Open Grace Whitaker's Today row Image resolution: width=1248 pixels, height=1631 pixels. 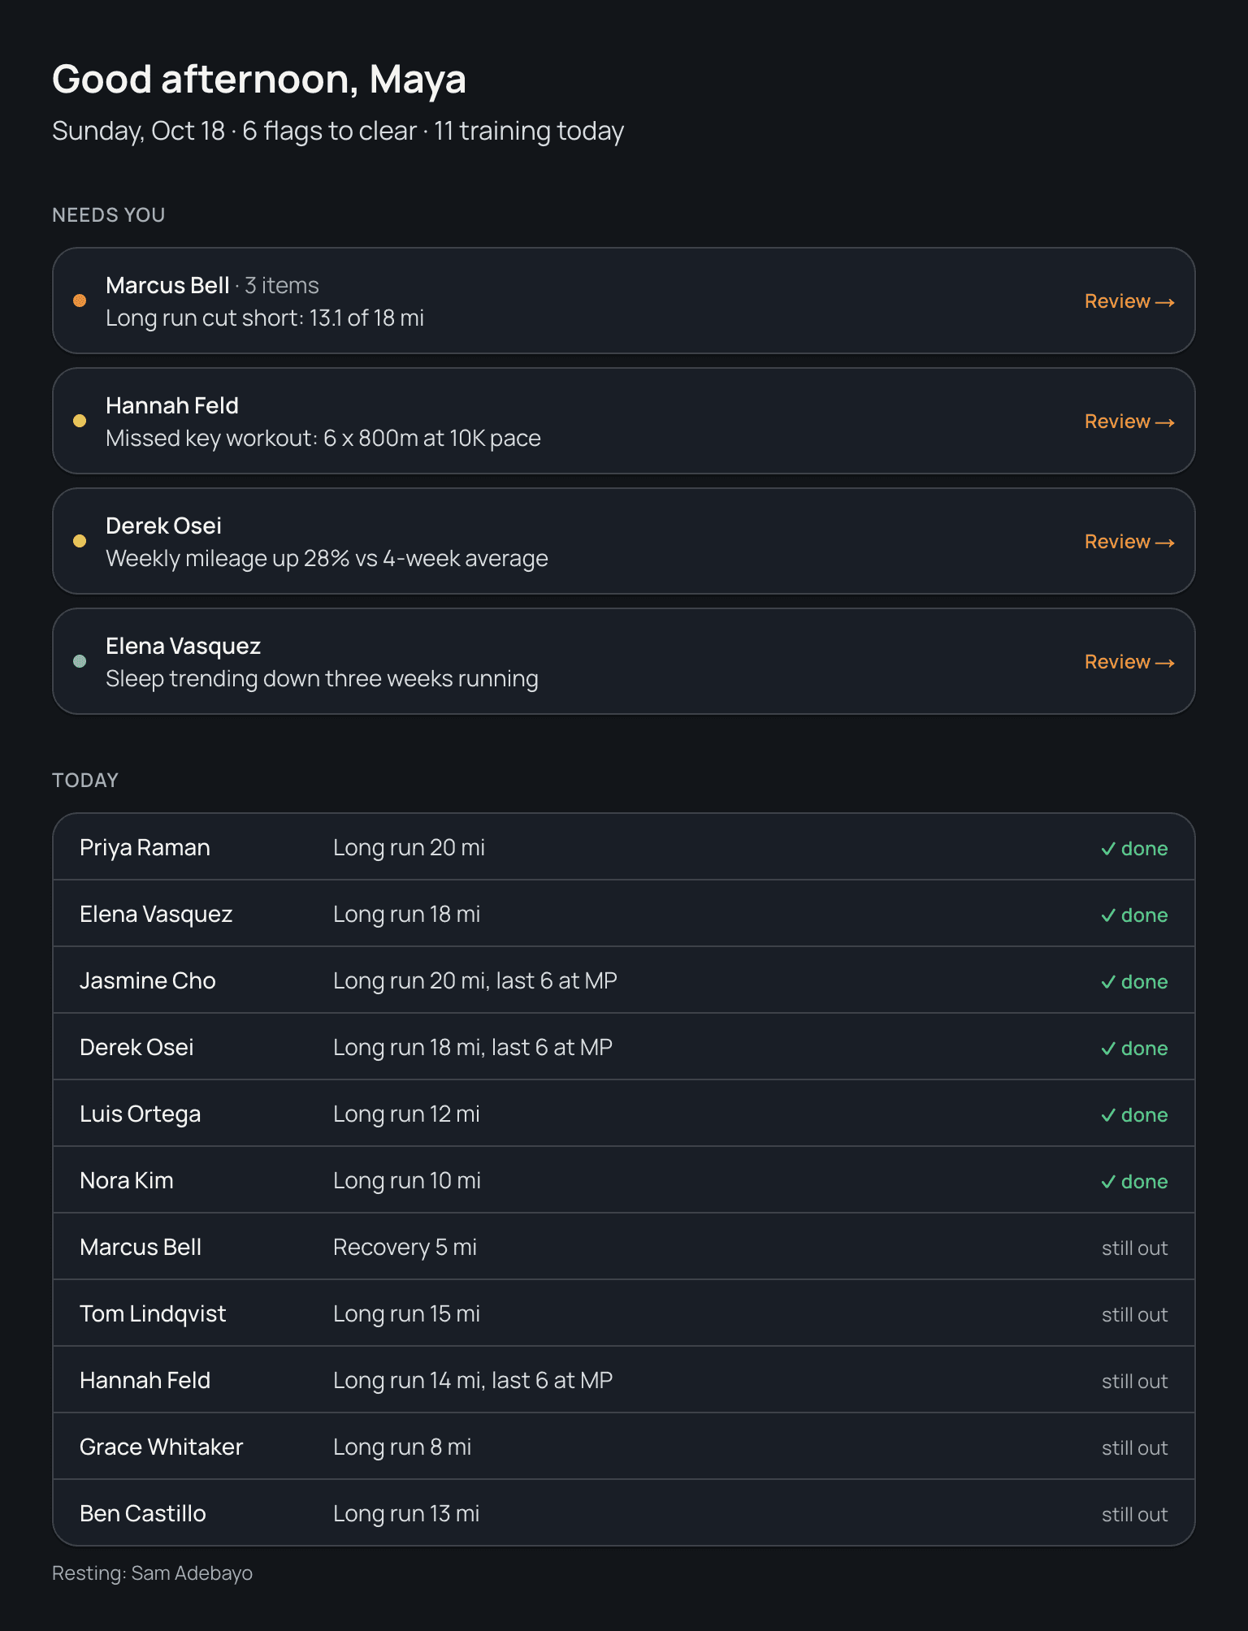click(x=624, y=1447)
